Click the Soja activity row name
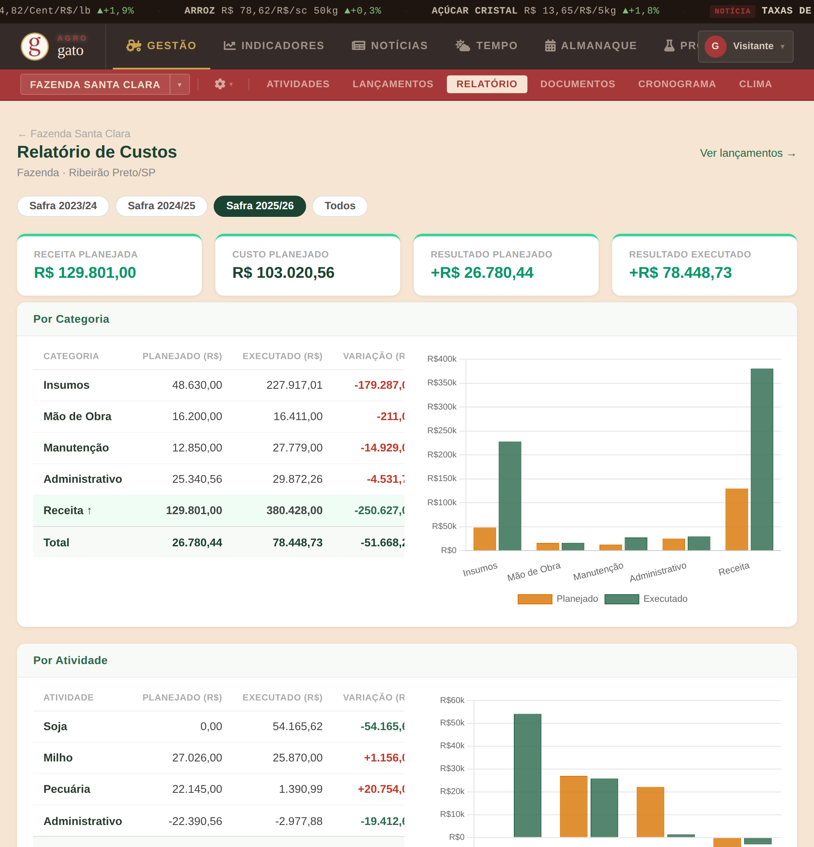814x847 pixels. 56,726
